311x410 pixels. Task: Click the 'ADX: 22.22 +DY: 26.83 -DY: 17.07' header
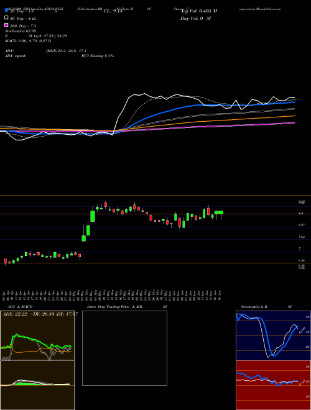(x=40, y=314)
